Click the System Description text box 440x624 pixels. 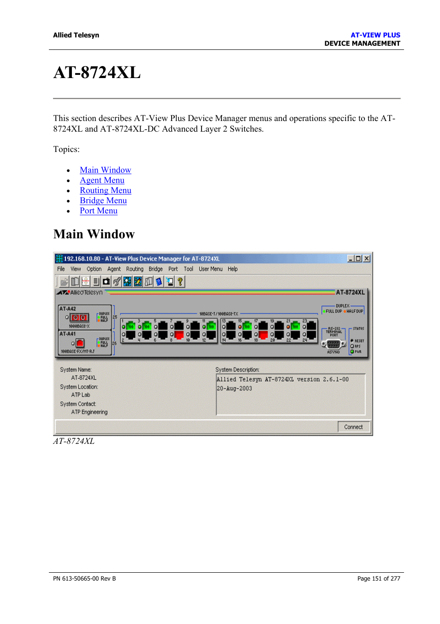291,394
